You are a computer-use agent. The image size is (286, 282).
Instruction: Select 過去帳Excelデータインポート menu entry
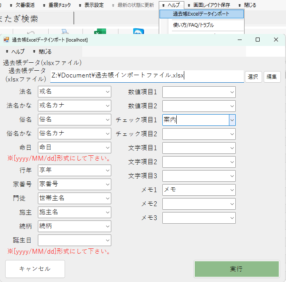[x=201, y=14]
